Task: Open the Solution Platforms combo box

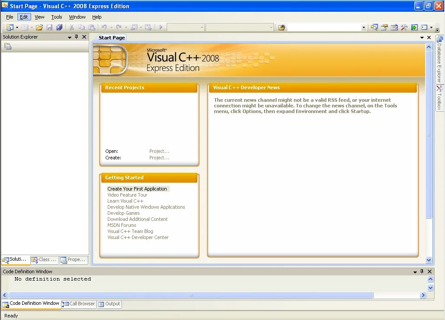Action: 239,28
